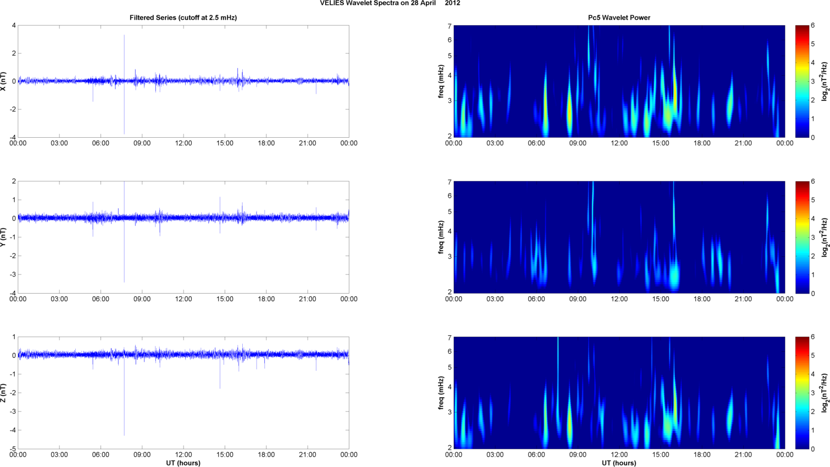Click 'UT (hours)' label under the wavelet power plots
The image size is (830, 467).
(x=619, y=463)
